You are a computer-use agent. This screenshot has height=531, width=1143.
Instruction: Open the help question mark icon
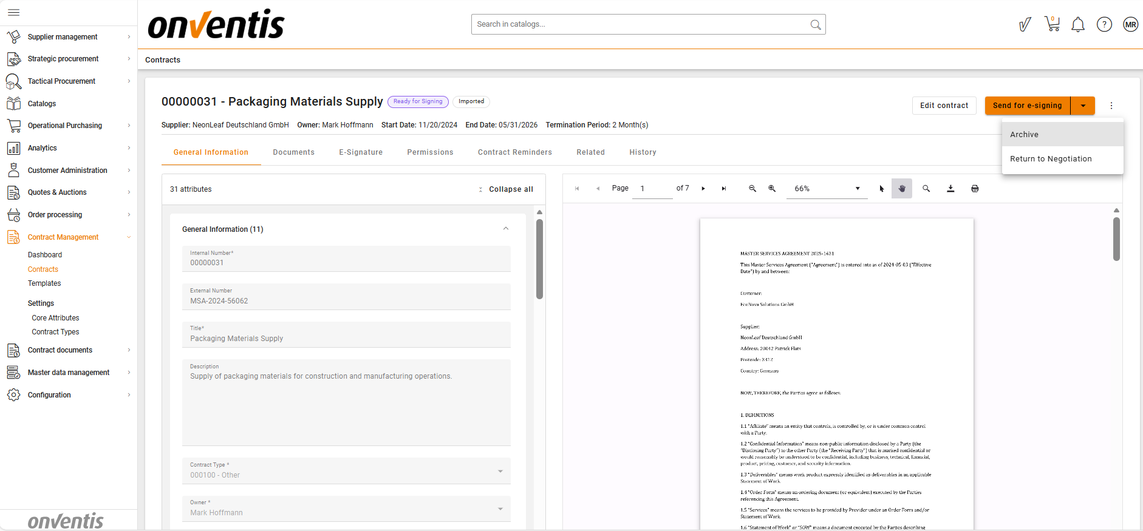pos(1104,24)
